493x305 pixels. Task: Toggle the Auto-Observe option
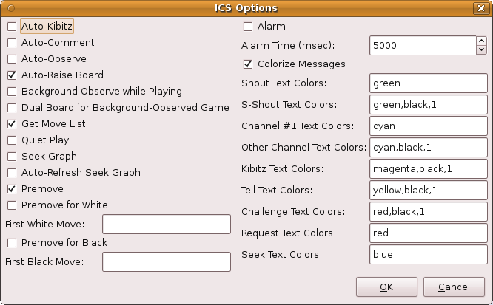point(12,59)
